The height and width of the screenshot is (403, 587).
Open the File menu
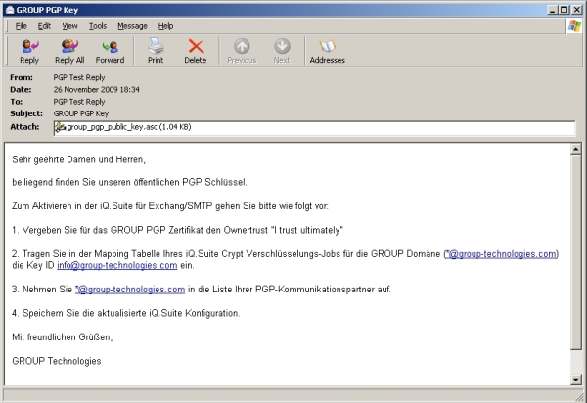pos(21,25)
